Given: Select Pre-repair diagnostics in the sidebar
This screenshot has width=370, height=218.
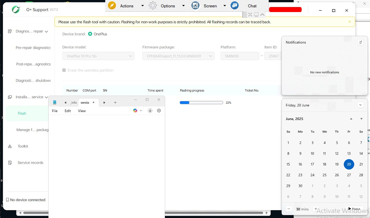Looking at the screenshot, I should click(33, 48).
